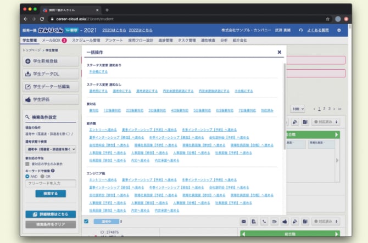
Task: Click the settings gear icon in header
Action: pos(338,30)
